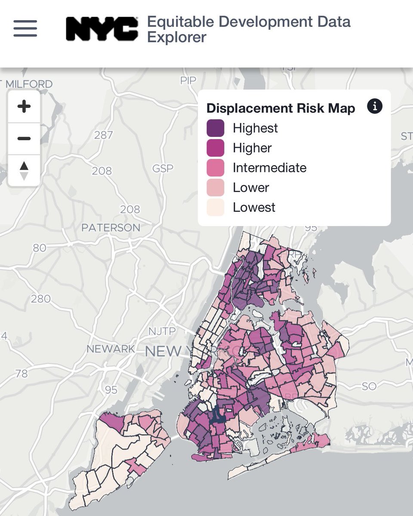Screen dimensions: 413x516
Task: Expand the Intermediate legend category details
Action: pyautogui.click(x=269, y=168)
